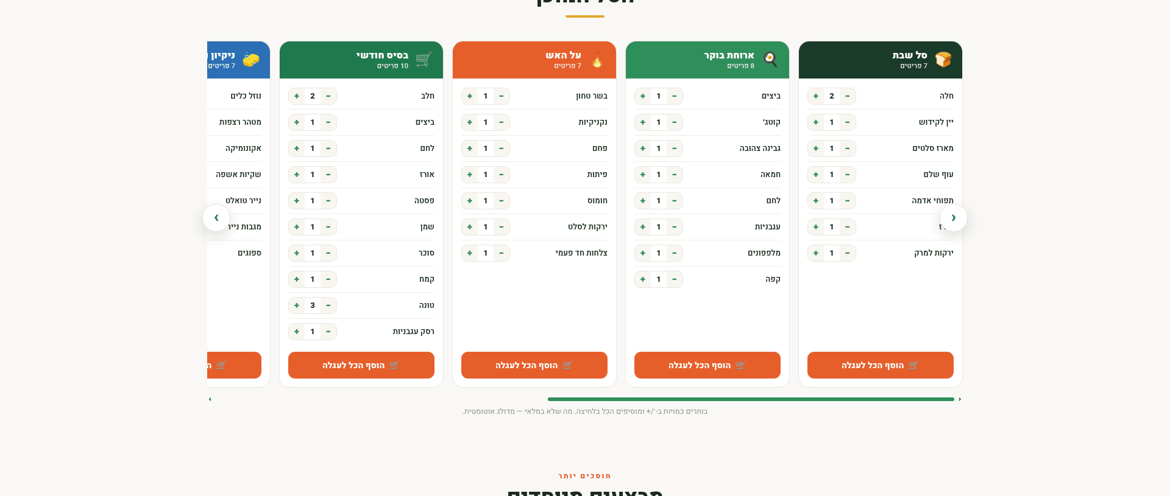Add one more צלחות חד פעמי
The image size is (1170, 496).
470,253
